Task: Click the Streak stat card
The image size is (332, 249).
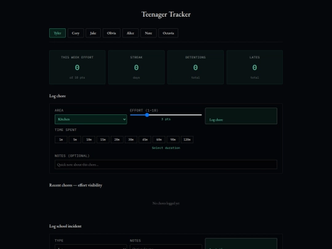Action: point(136,68)
